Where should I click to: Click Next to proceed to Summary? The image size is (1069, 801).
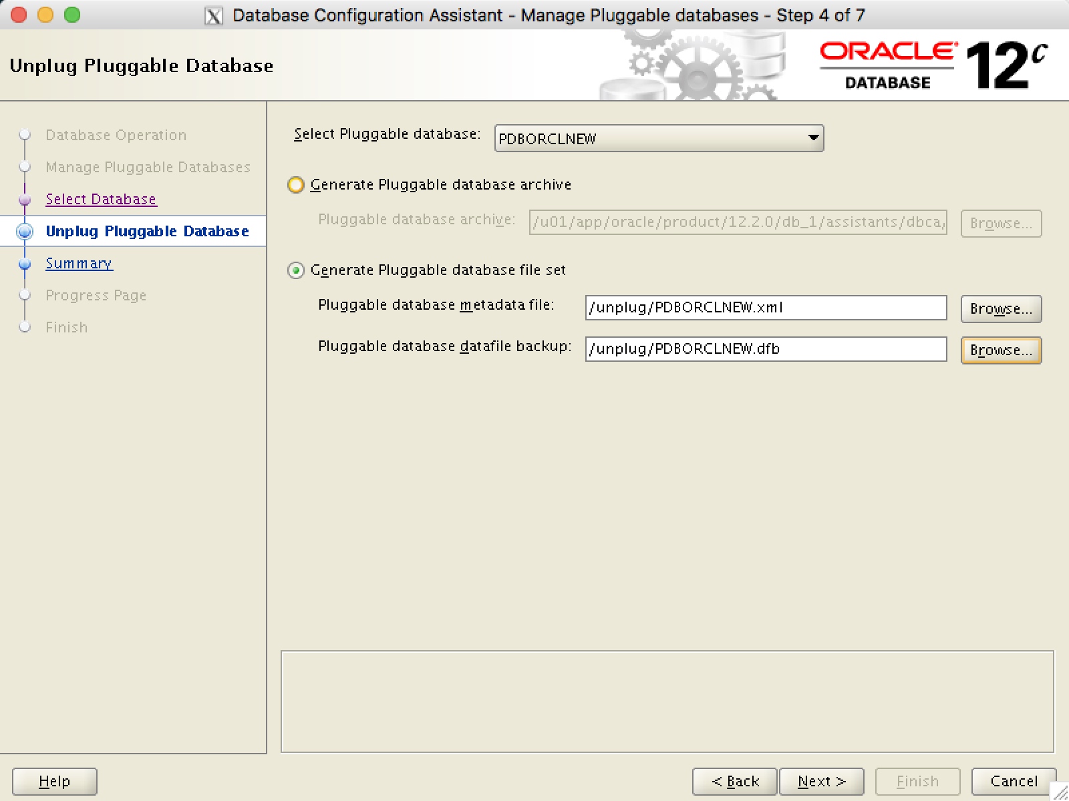(x=820, y=781)
